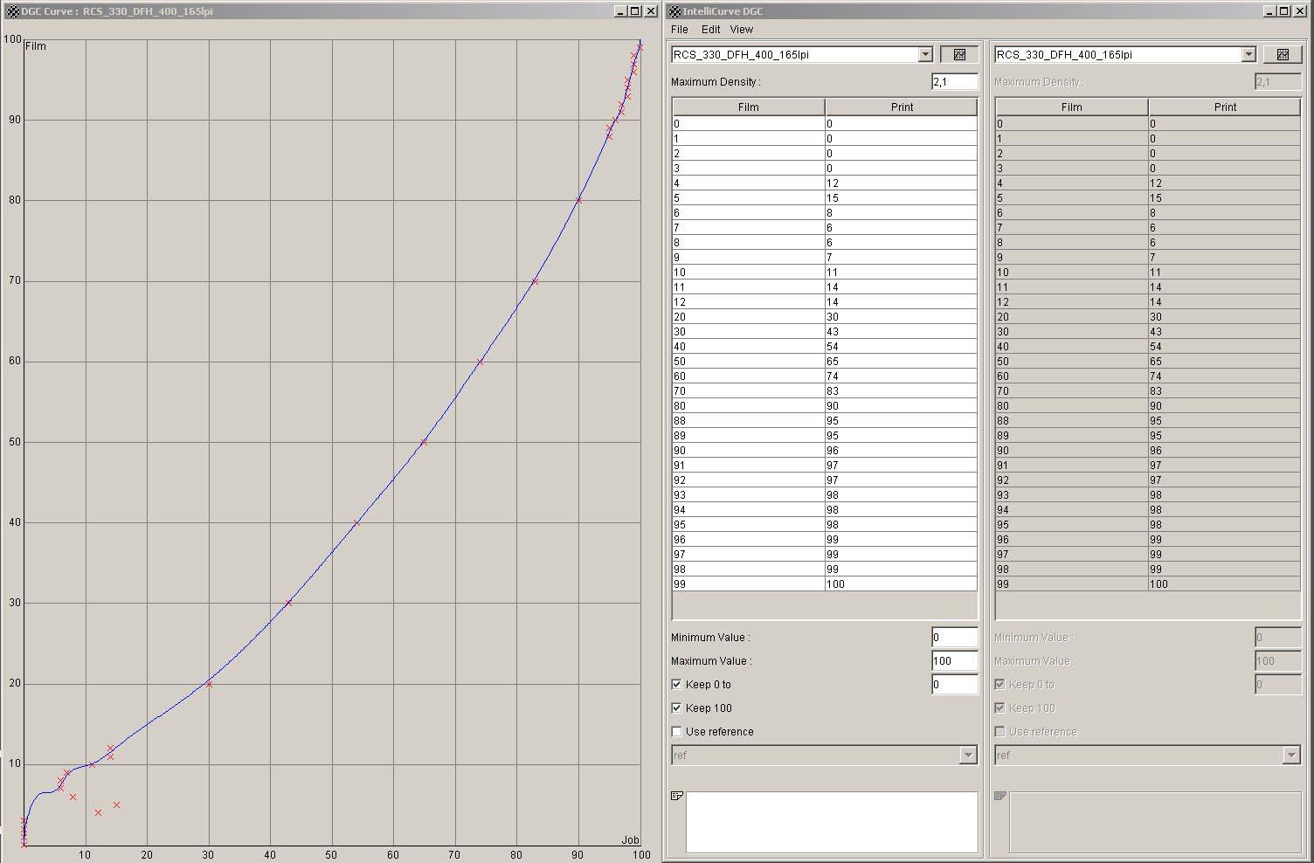The height and width of the screenshot is (863, 1314).
Task: Maximize the DGC Curve window
Action: (635, 11)
